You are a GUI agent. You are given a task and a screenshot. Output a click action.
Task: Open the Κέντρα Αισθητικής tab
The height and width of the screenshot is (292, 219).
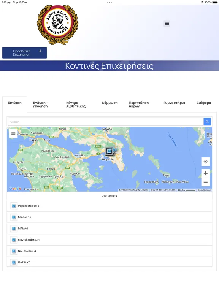[76, 105]
